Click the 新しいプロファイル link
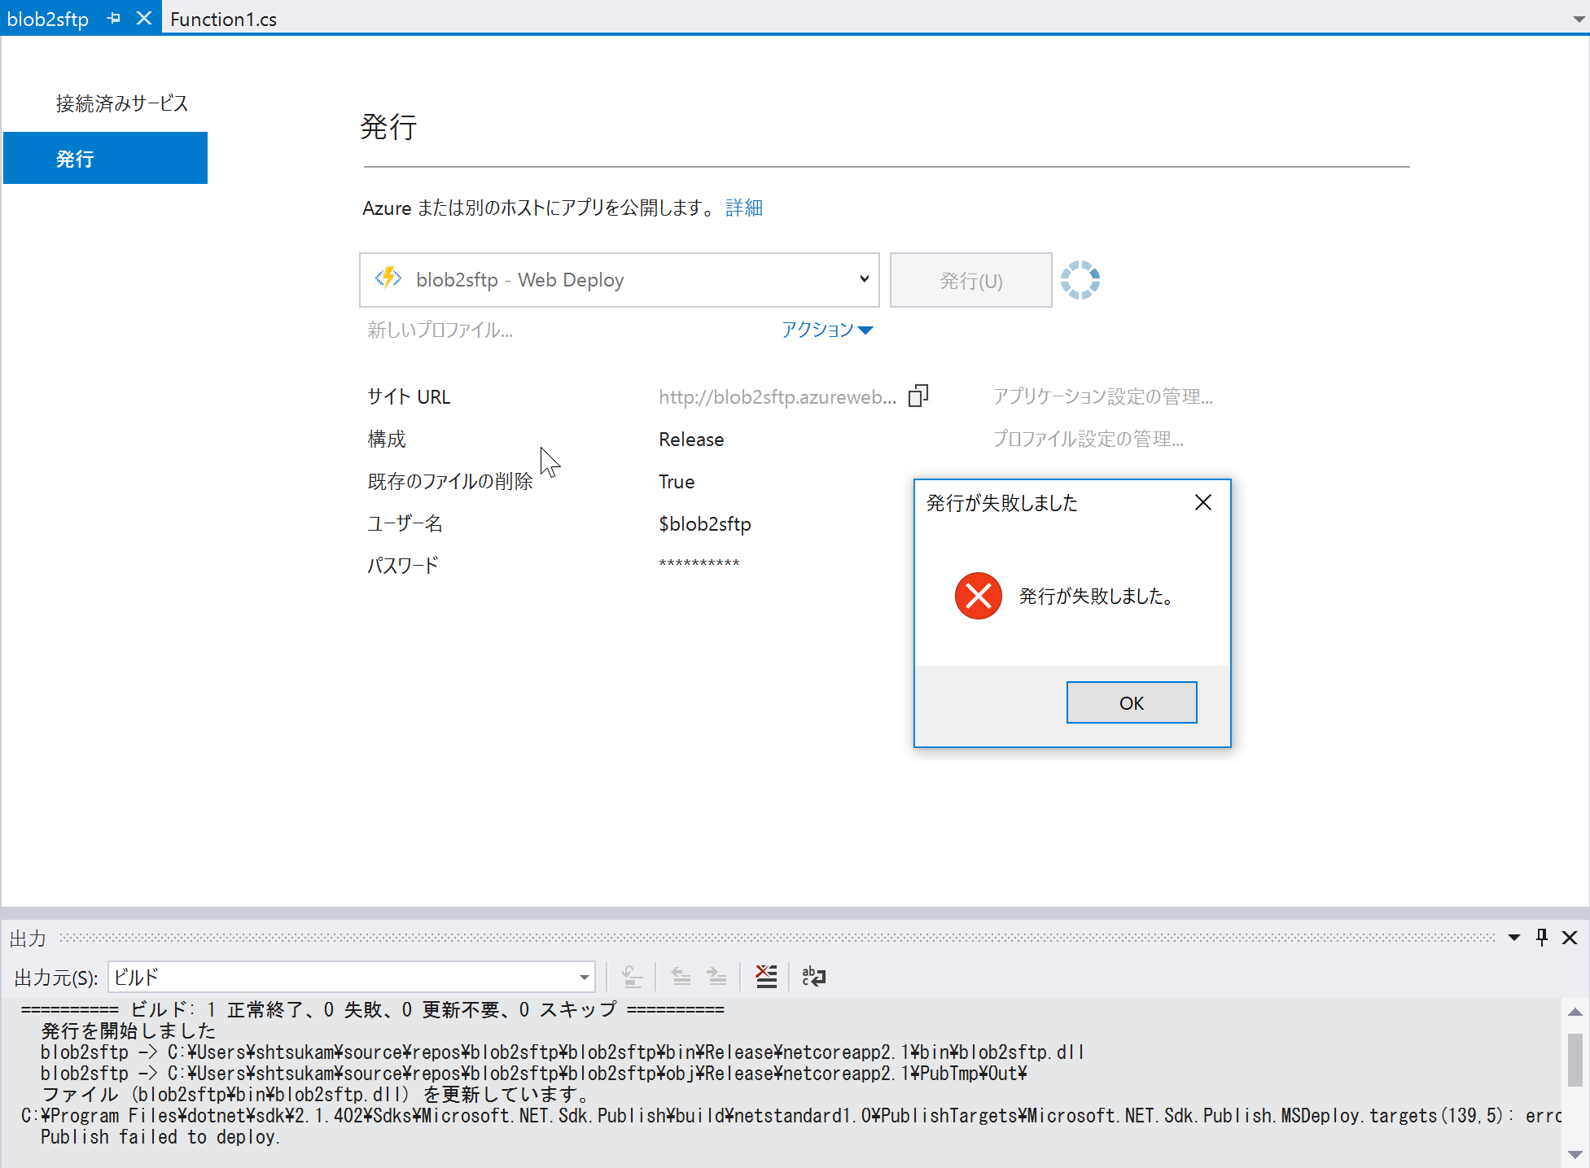The height and width of the screenshot is (1168, 1590). [440, 330]
